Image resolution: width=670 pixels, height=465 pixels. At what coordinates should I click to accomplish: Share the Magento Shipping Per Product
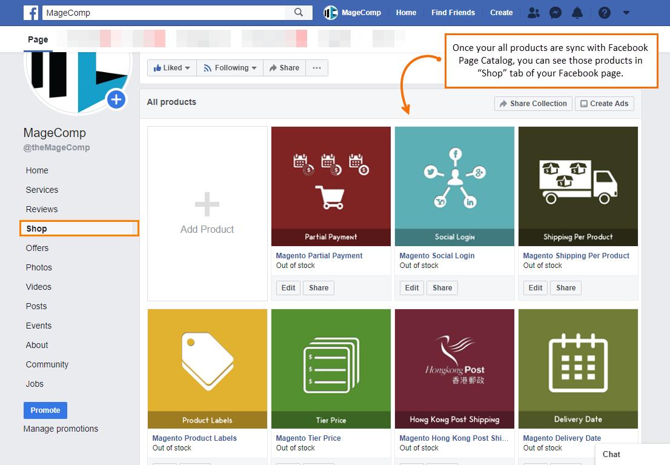coord(566,288)
